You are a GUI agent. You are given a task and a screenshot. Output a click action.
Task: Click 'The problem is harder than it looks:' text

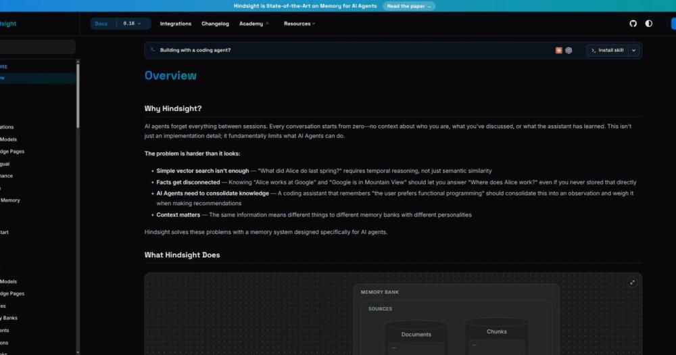192,153
